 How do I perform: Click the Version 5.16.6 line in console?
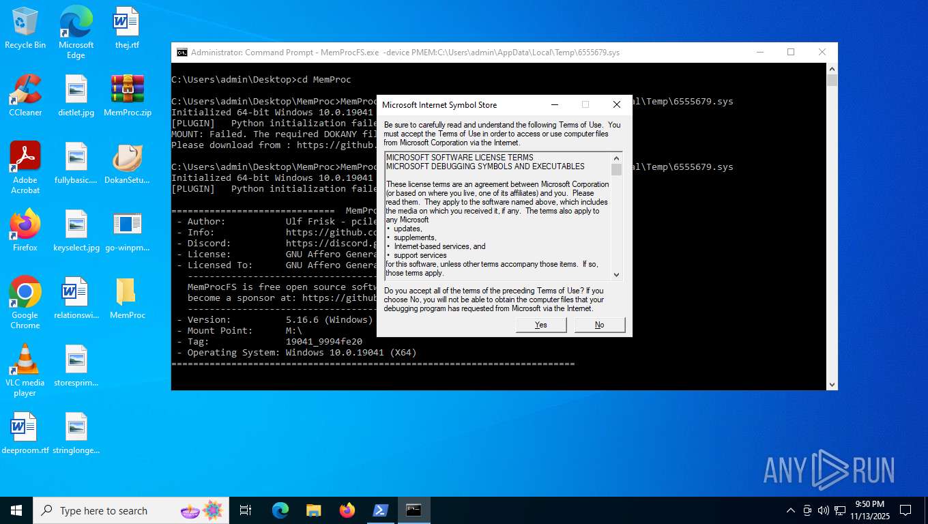pos(275,320)
